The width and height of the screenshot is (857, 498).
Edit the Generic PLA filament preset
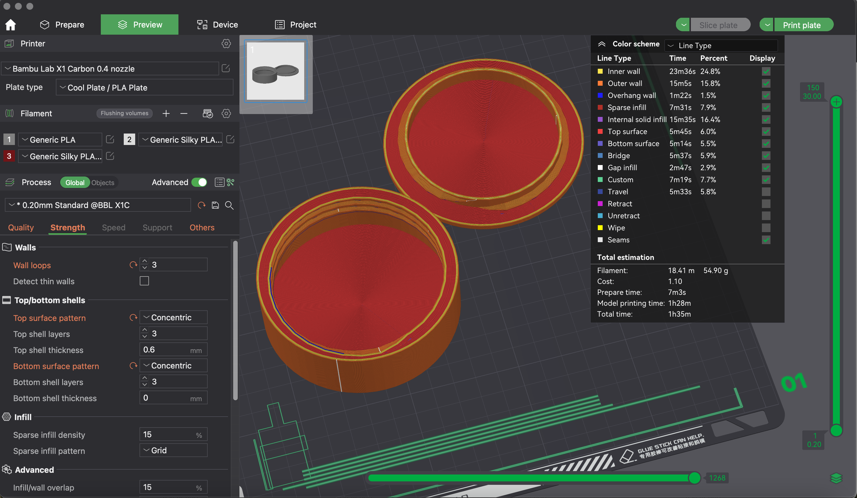point(110,140)
